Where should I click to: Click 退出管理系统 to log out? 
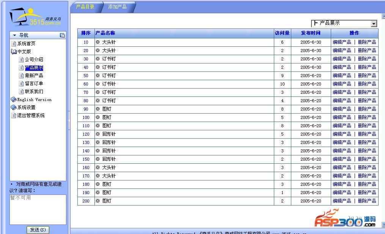point(31,115)
